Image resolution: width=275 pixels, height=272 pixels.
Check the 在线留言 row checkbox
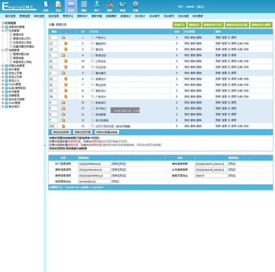click(x=92, y=114)
